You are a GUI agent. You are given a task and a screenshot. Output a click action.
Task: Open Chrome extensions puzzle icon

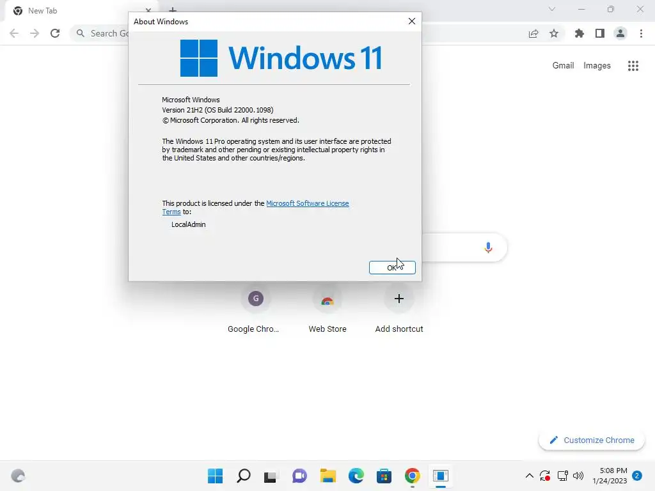coord(579,33)
